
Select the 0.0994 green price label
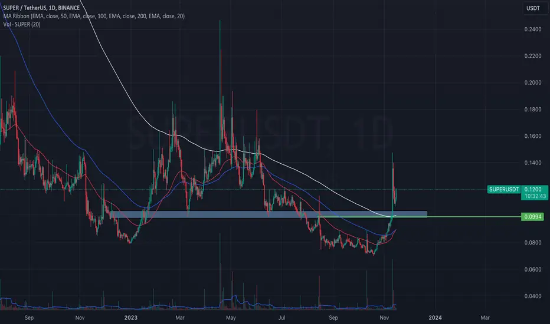(532, 217)
